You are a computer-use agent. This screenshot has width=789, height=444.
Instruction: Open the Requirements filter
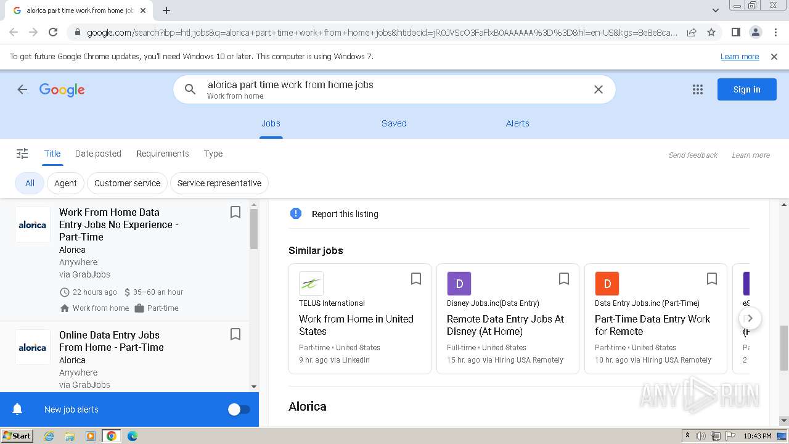coord(163,154)
